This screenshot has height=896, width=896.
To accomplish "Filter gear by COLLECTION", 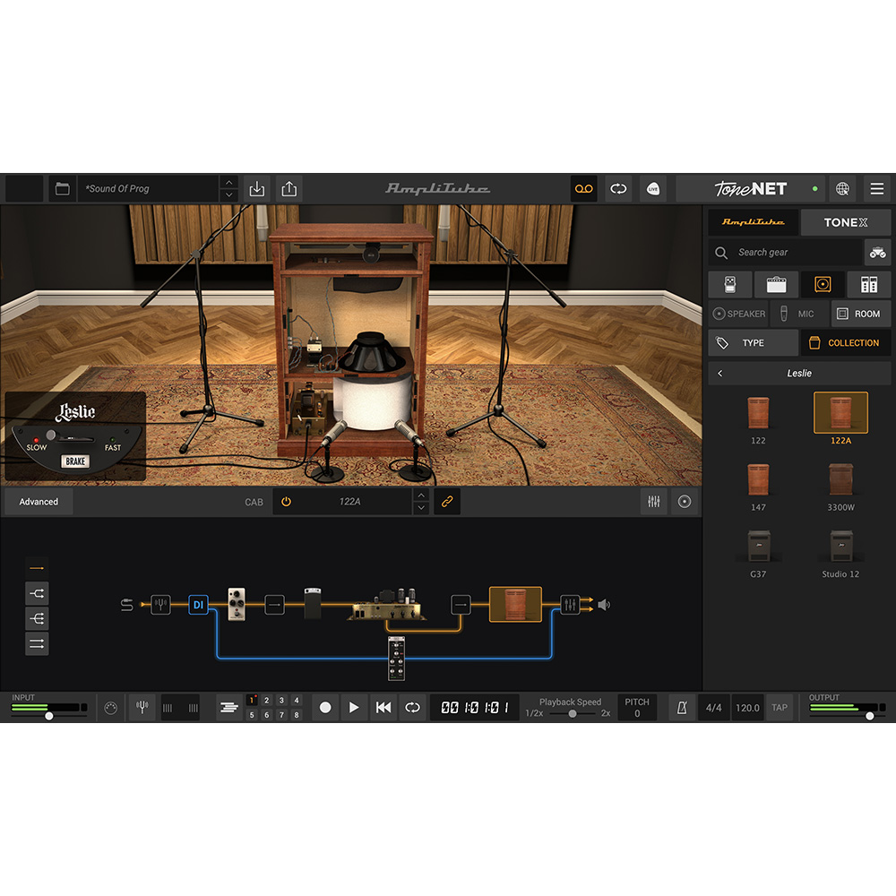I will click(x=846, y=343).
